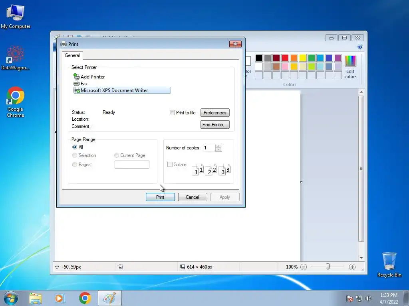Open Windows Explorer from the taskbar
The width and height of the screenshot is (409, 306).
(36, 298)
